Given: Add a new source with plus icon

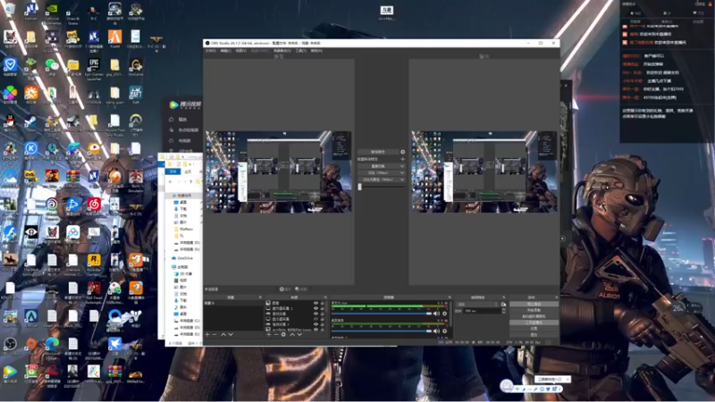Looking at the screenshot, I should tap(269, 334).
